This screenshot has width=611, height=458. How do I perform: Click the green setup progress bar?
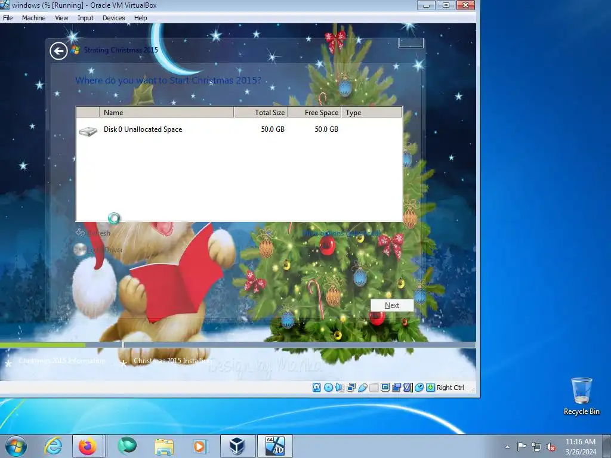pyautogui.click(x=43, y=345)
